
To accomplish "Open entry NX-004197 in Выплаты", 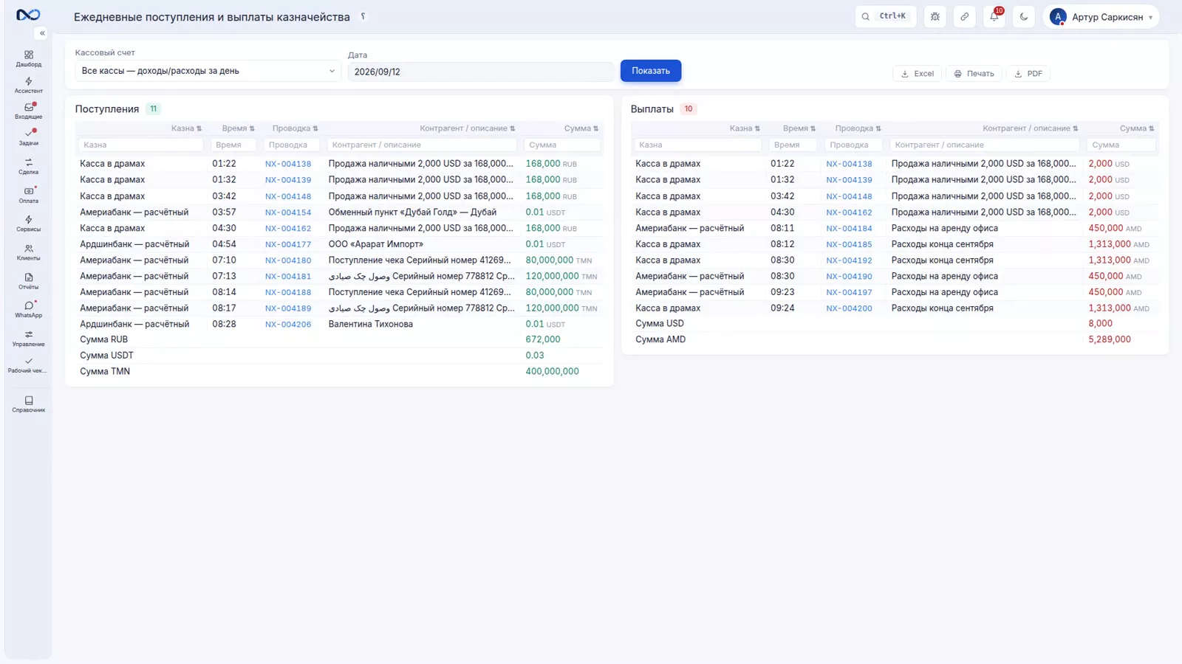I will (x=849, y=292).
